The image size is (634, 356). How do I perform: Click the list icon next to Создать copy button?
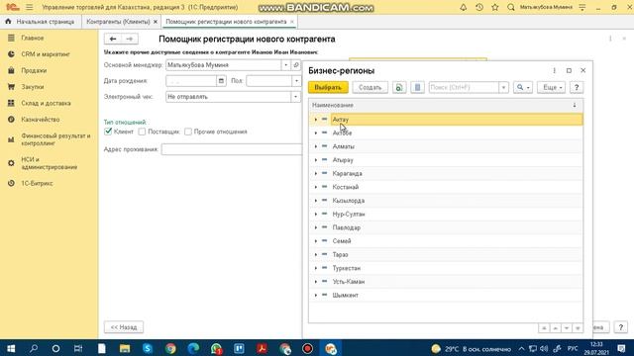(417, 87)
